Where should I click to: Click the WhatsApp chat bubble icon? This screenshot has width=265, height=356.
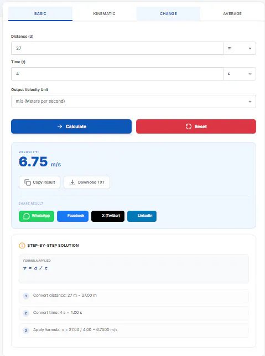[27, 216]
